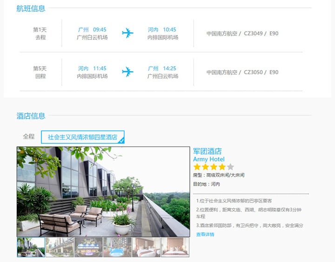Click the 航班信息 section heading
Image resolution: width=335 pixels, height=262 pixels.
click(x=31, y=8)
